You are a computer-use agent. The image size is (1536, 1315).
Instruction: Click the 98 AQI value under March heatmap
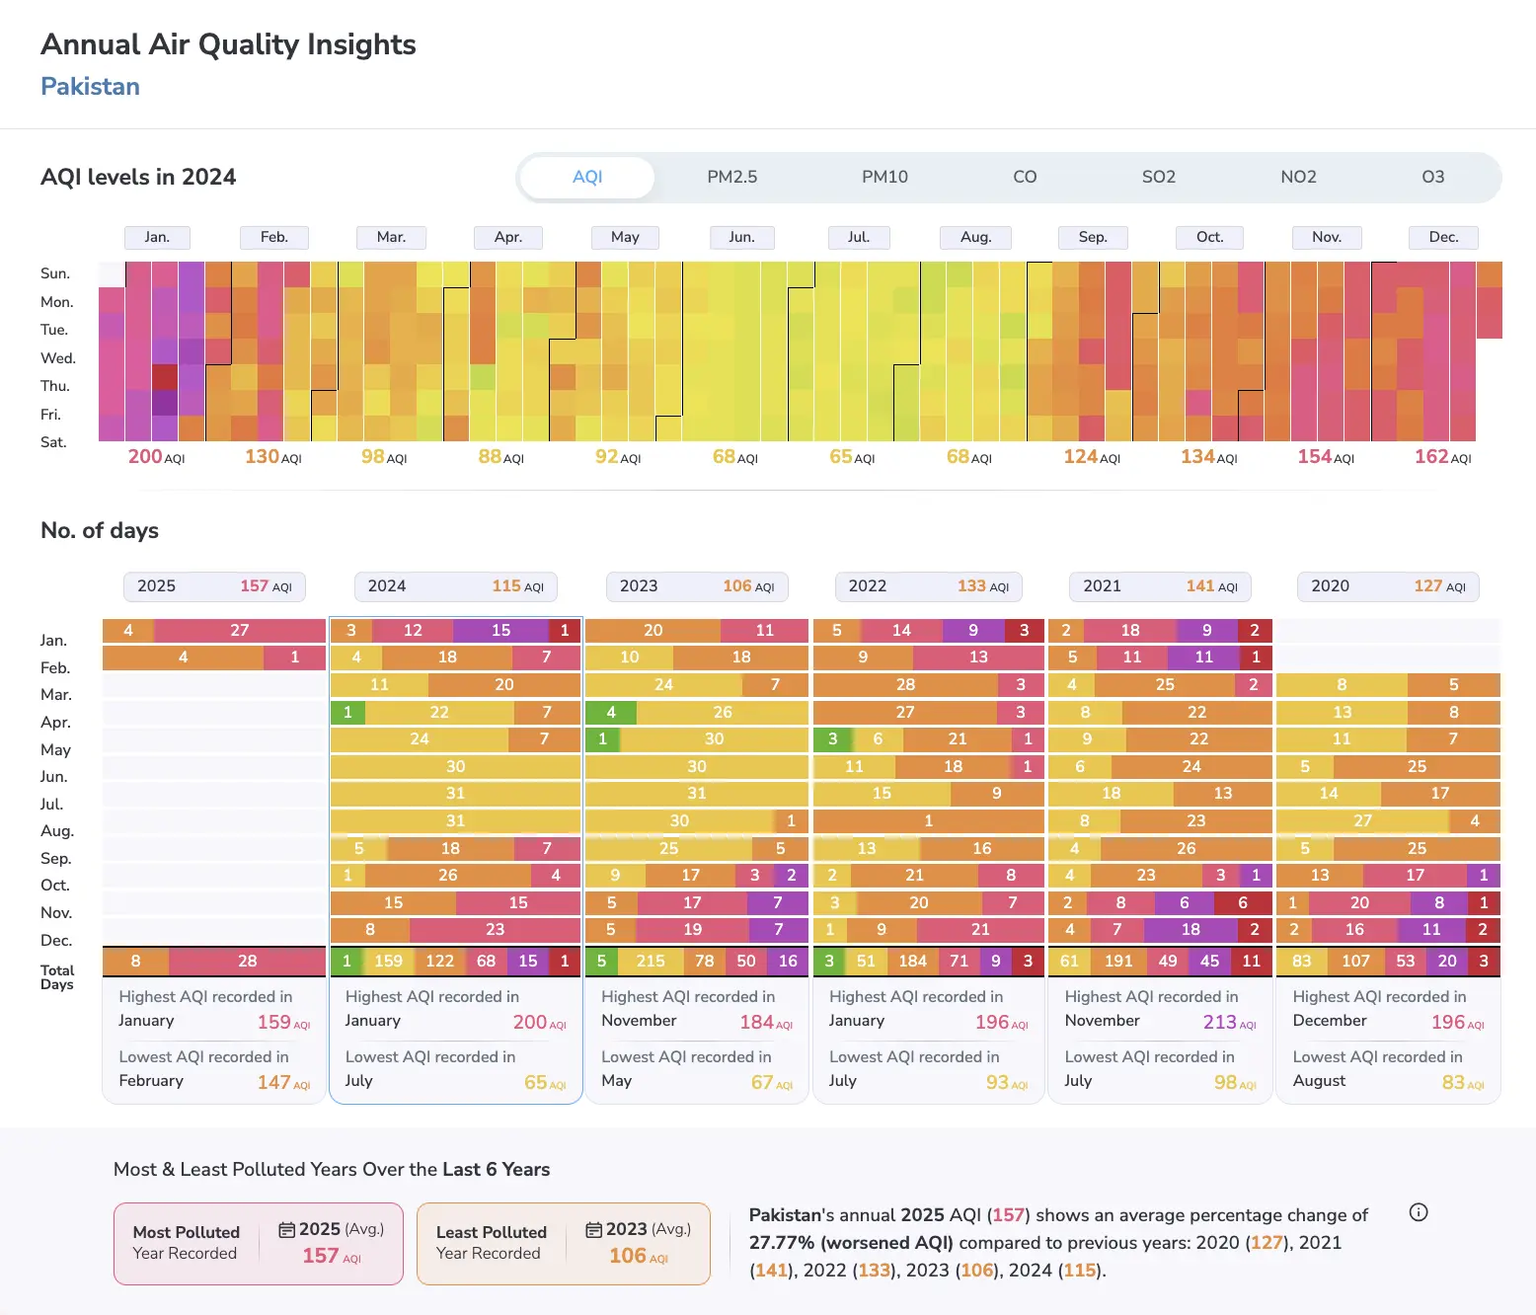point(384,457)
